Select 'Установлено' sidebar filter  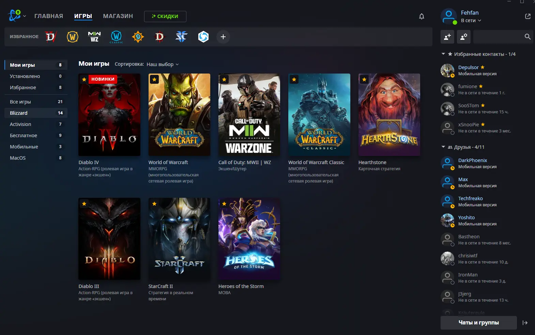tap(36, 76)
